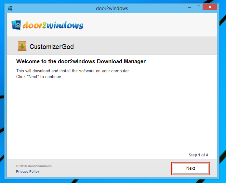Click the Next button to continue
Screen dimensions: 226x183
click(191, 168)
